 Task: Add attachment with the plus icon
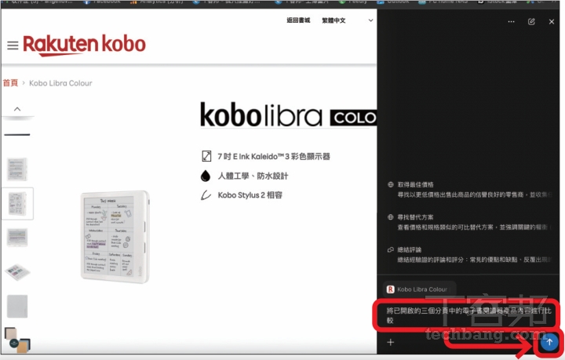391,343
